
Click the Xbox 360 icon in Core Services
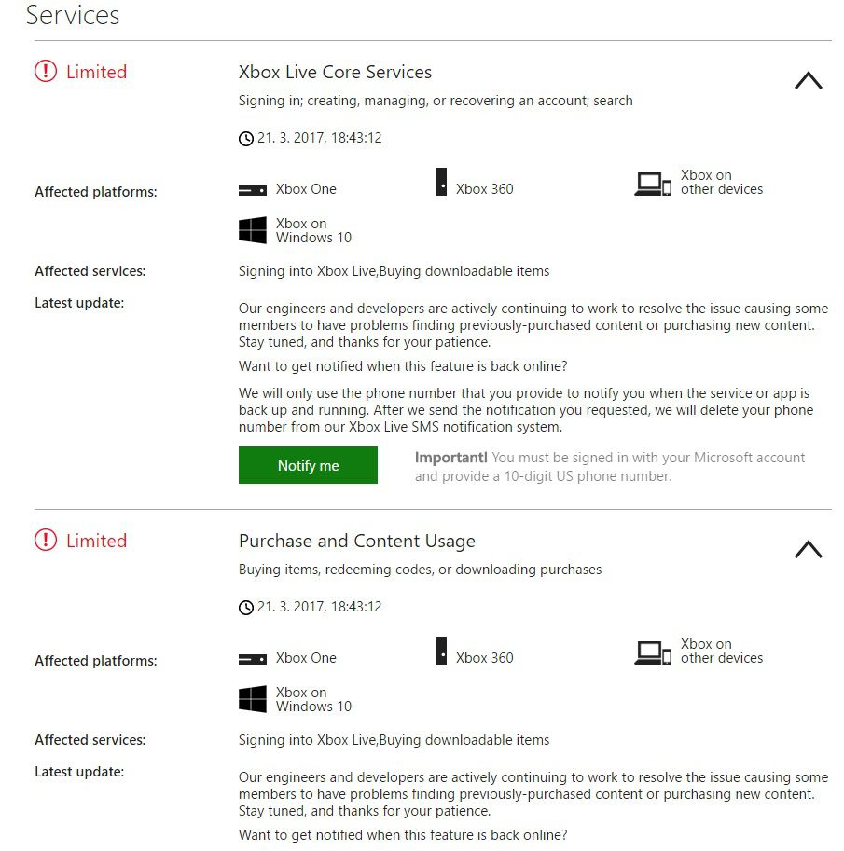pos(441,182)
